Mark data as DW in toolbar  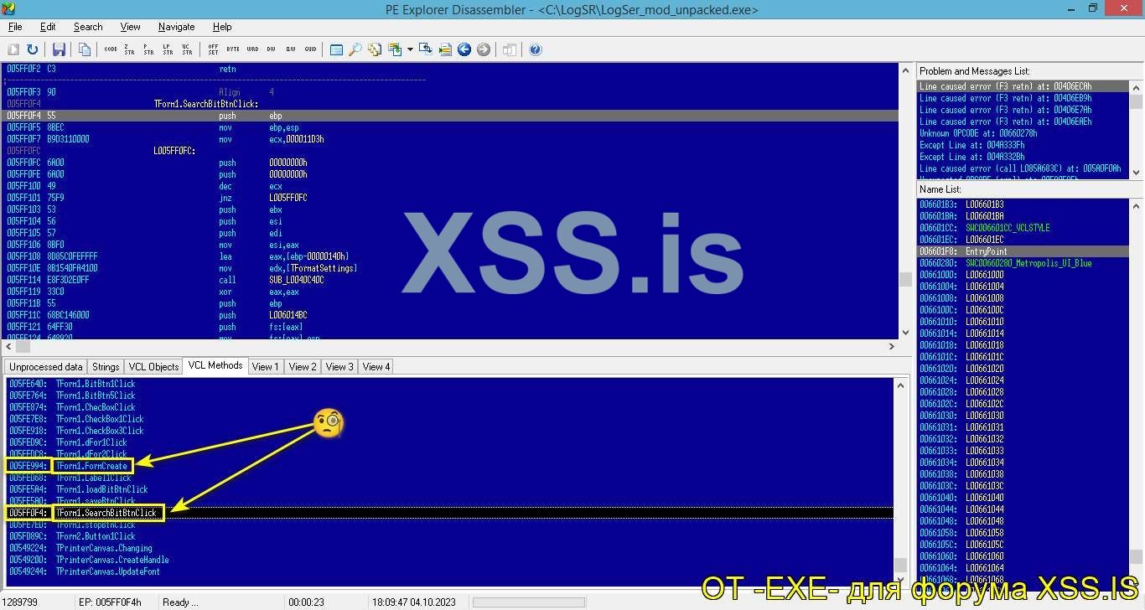(271, 49)
